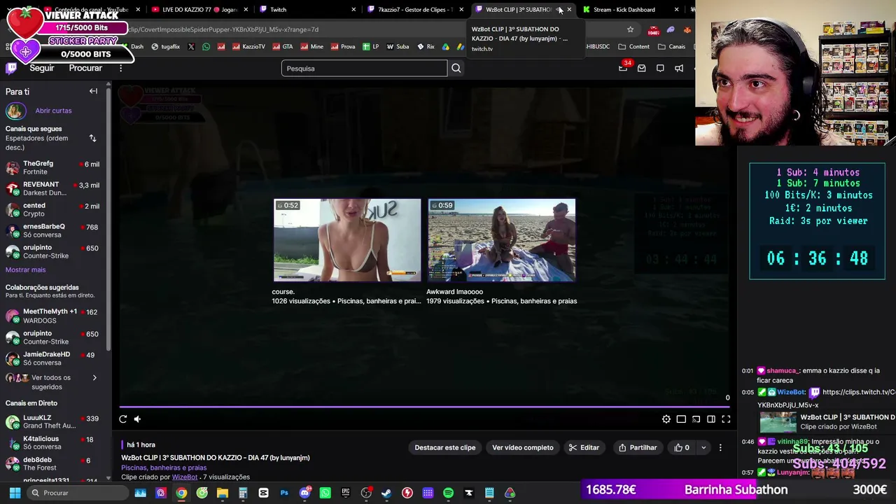
Task: Open Steam from the taskbar
Action: click(386, 493)
